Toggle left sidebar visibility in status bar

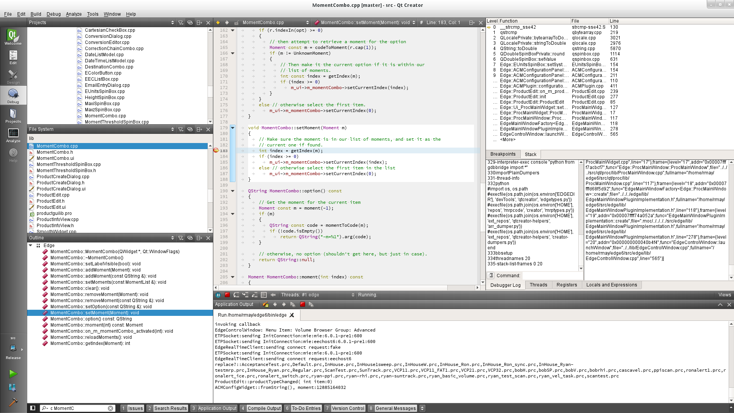(33, 408)
